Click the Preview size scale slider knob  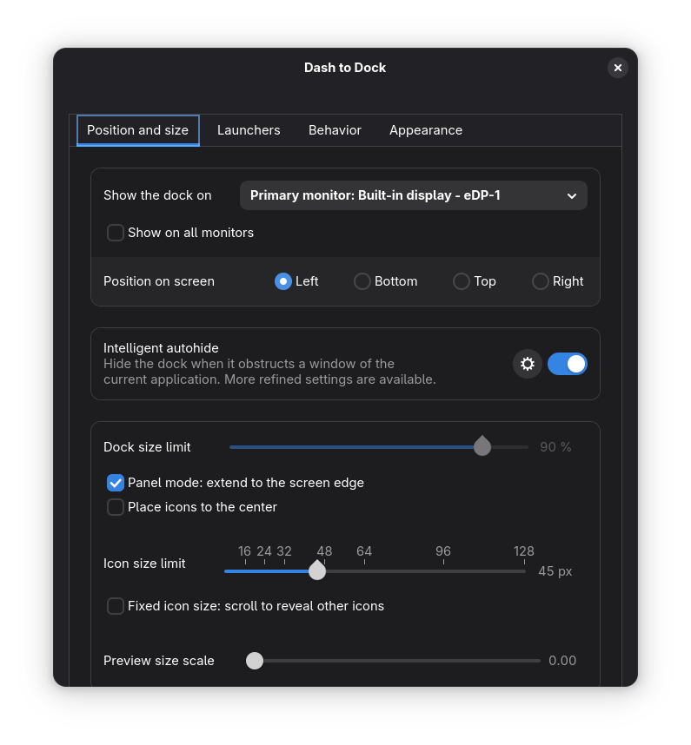[255, 661]
